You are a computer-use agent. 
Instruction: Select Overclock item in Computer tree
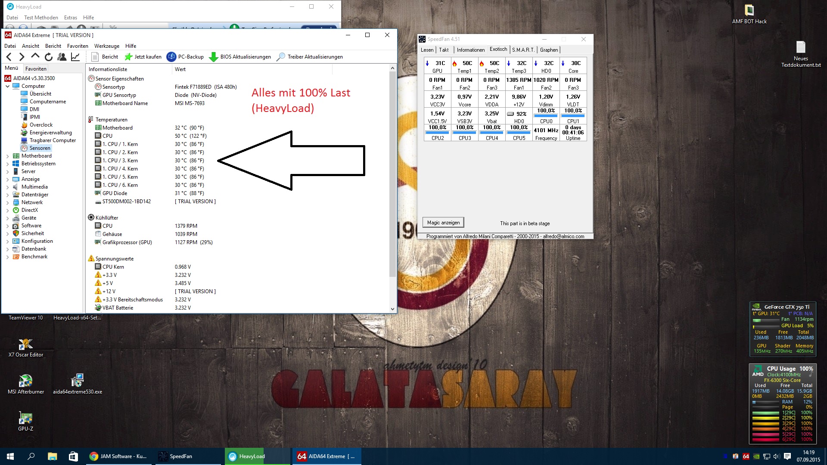pyautogui.click(x=41, y=125)
